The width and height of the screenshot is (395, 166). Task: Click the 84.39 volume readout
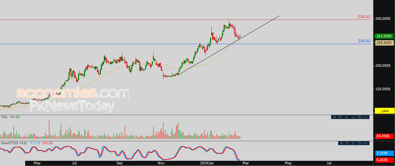[15, 117]
